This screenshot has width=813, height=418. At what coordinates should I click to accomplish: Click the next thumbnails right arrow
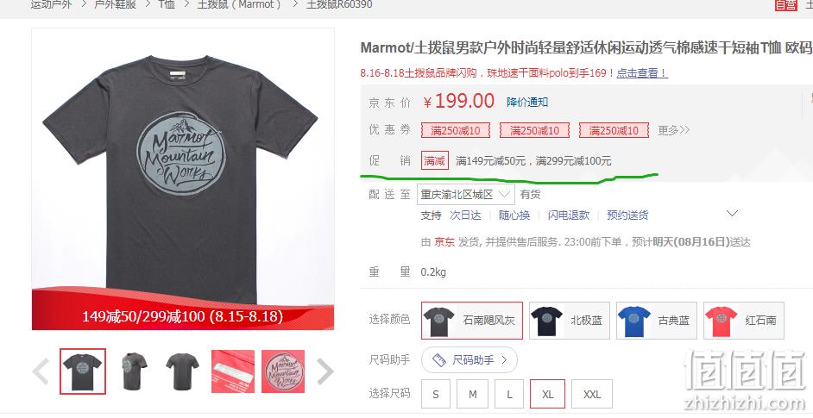click(325, 371)
